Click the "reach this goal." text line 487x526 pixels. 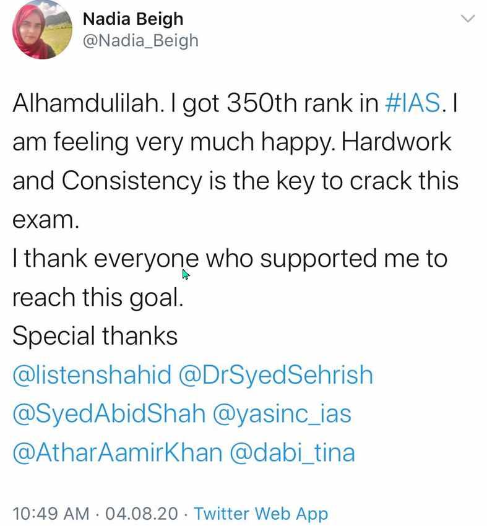[98, 298]
